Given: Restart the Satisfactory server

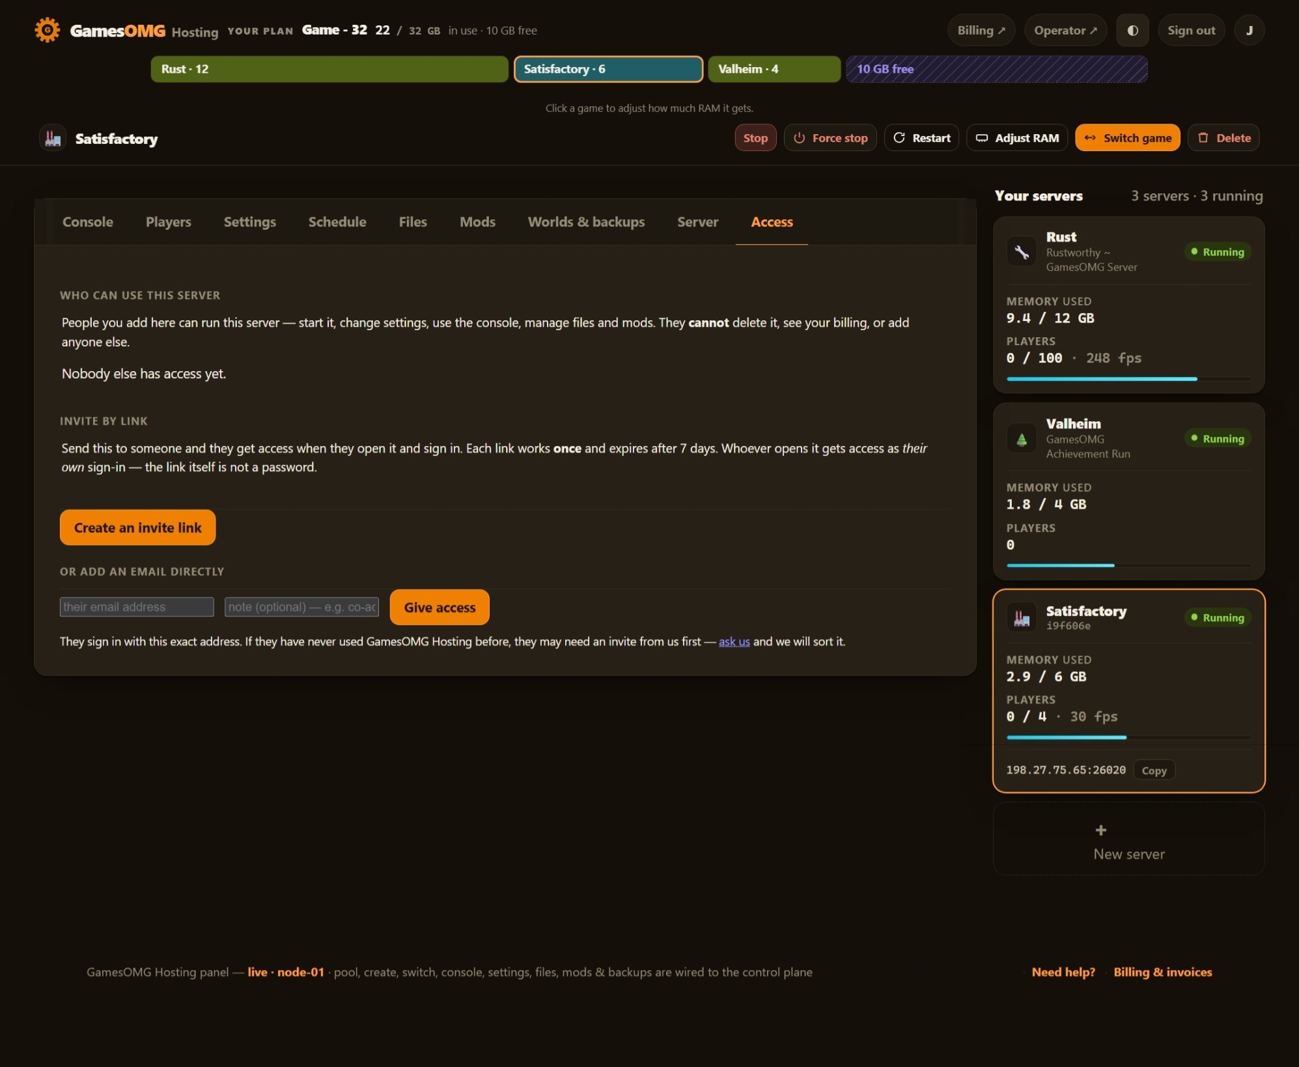Looking at the screenshot, I should click(x=921, y=137).
